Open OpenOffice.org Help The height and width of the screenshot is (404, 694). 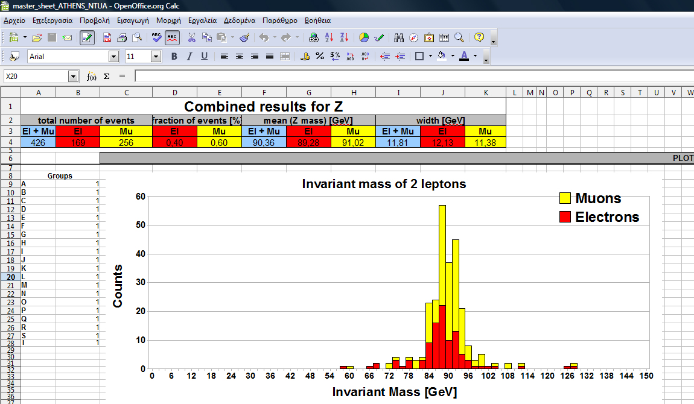point(479,38)
